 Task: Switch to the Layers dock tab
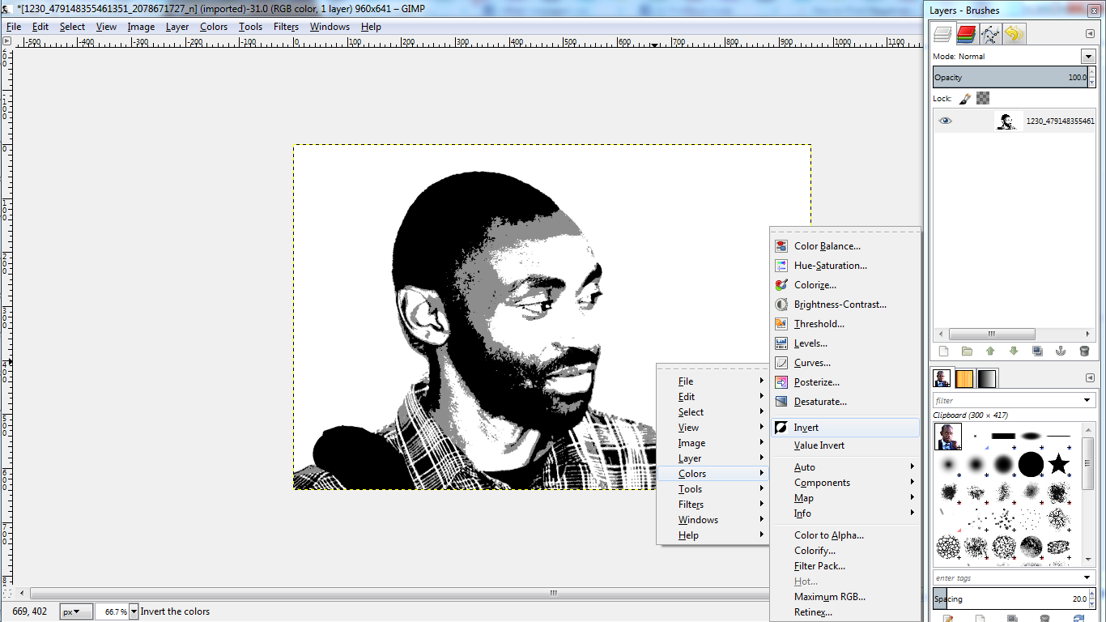tap(942, 34)
